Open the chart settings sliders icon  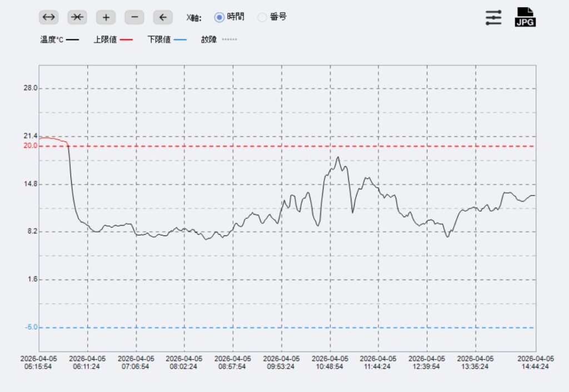493,18
